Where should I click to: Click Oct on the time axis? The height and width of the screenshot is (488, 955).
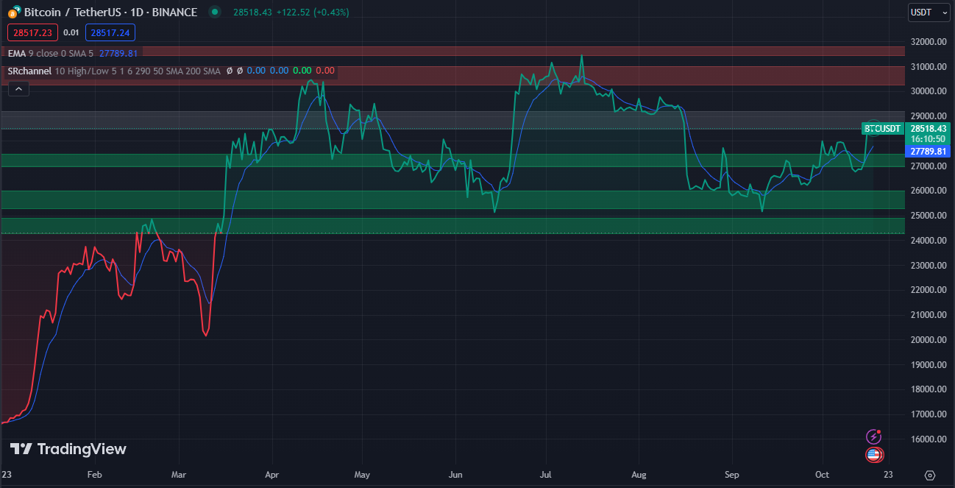[822, 475]
